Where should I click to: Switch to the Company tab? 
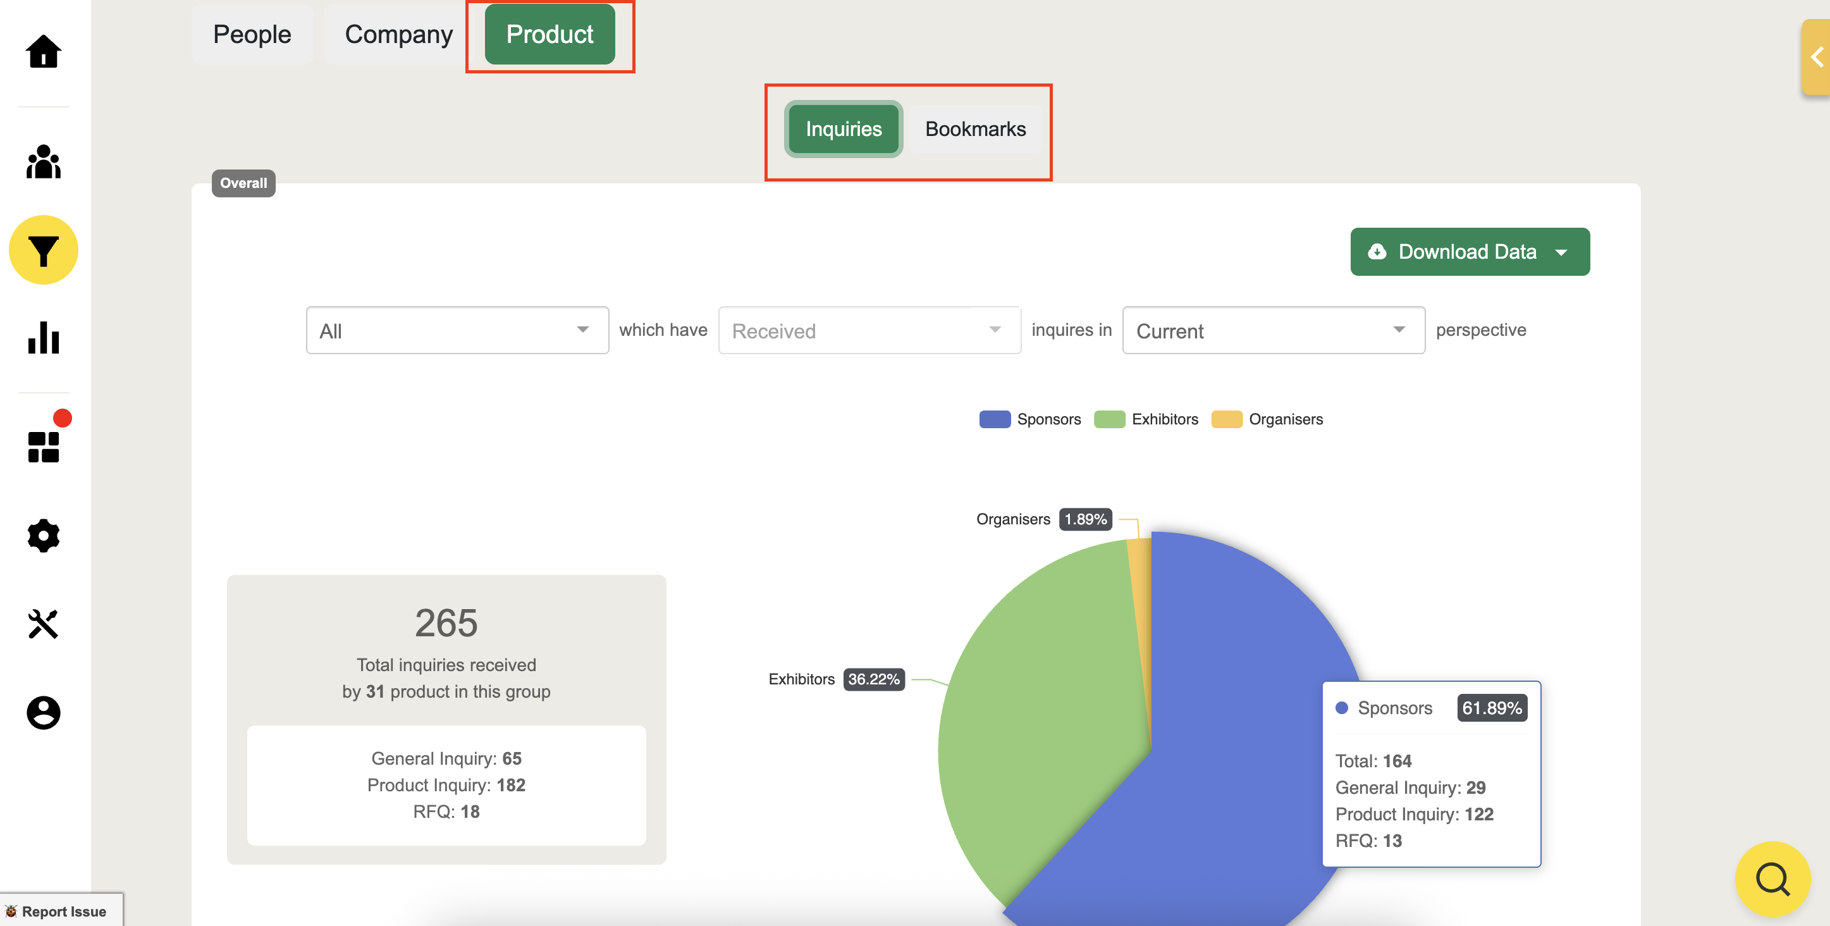click(398, 34)
